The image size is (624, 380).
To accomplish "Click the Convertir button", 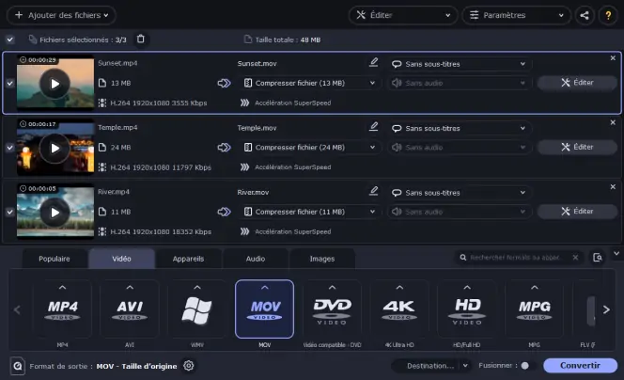I will click(580, 366).
